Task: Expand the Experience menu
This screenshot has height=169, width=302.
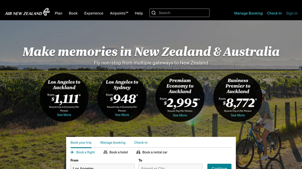Action: pyautogui.click(x=94, y=13)
